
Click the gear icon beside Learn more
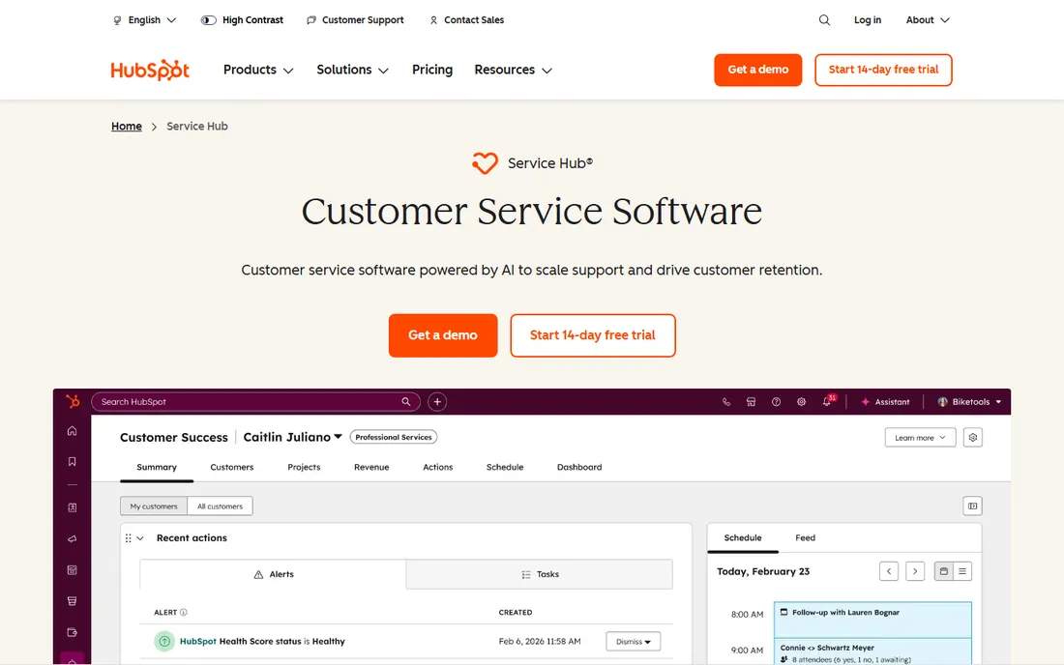point(972,437)
